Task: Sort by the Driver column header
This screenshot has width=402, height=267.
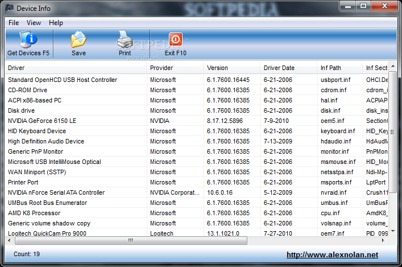Action: tap(76, 68)
